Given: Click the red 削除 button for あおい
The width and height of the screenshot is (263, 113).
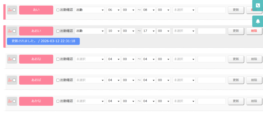Looking at the screenshot, I should tap(254, 31).
